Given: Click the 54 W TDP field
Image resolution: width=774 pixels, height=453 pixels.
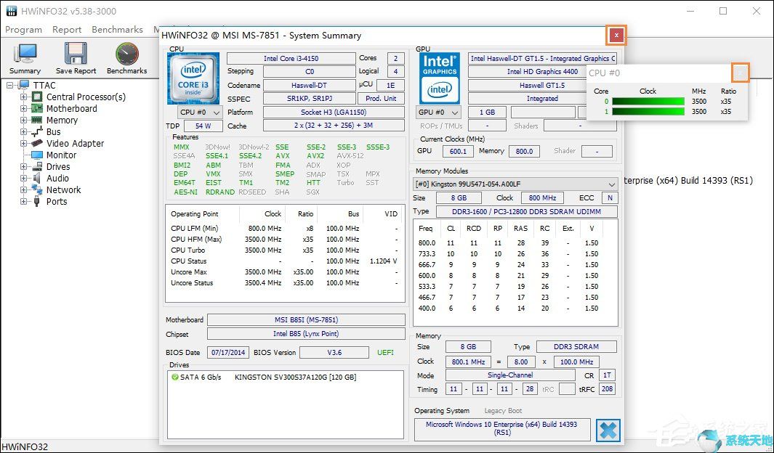Looking at the screenshot, I should 203,126.
